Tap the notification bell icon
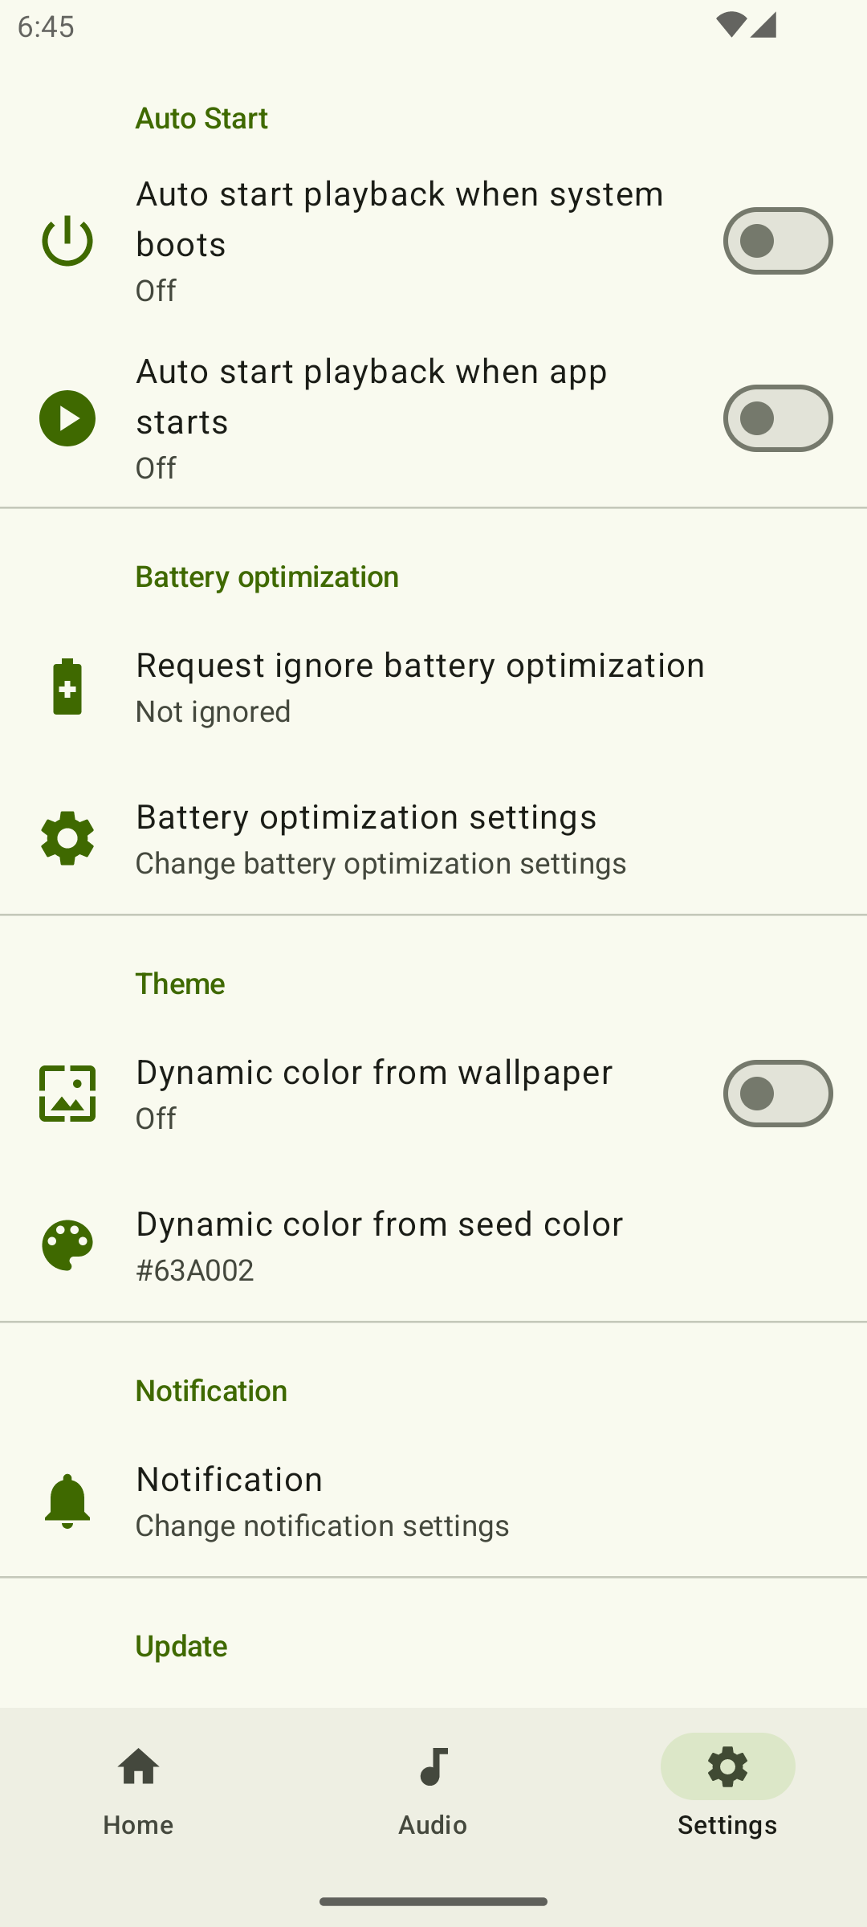This screenshot has height=1927, width=867. tap(67, 1501)
